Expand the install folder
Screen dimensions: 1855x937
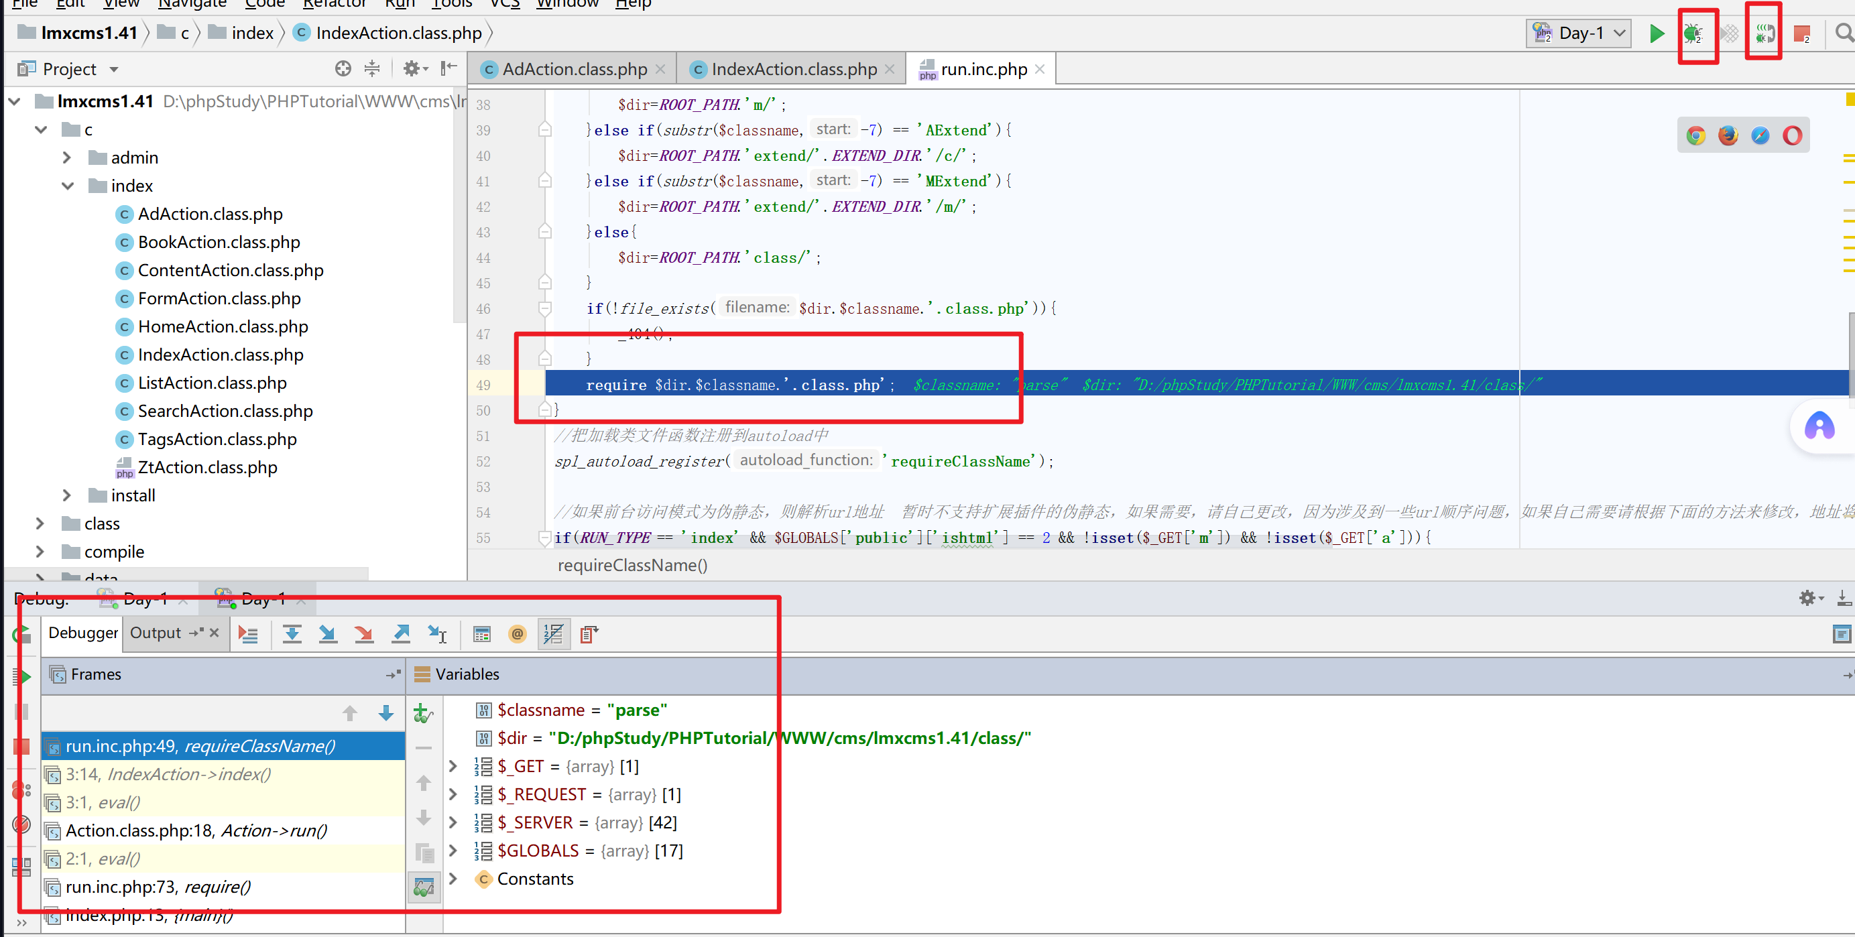click(x=67, y=495)
